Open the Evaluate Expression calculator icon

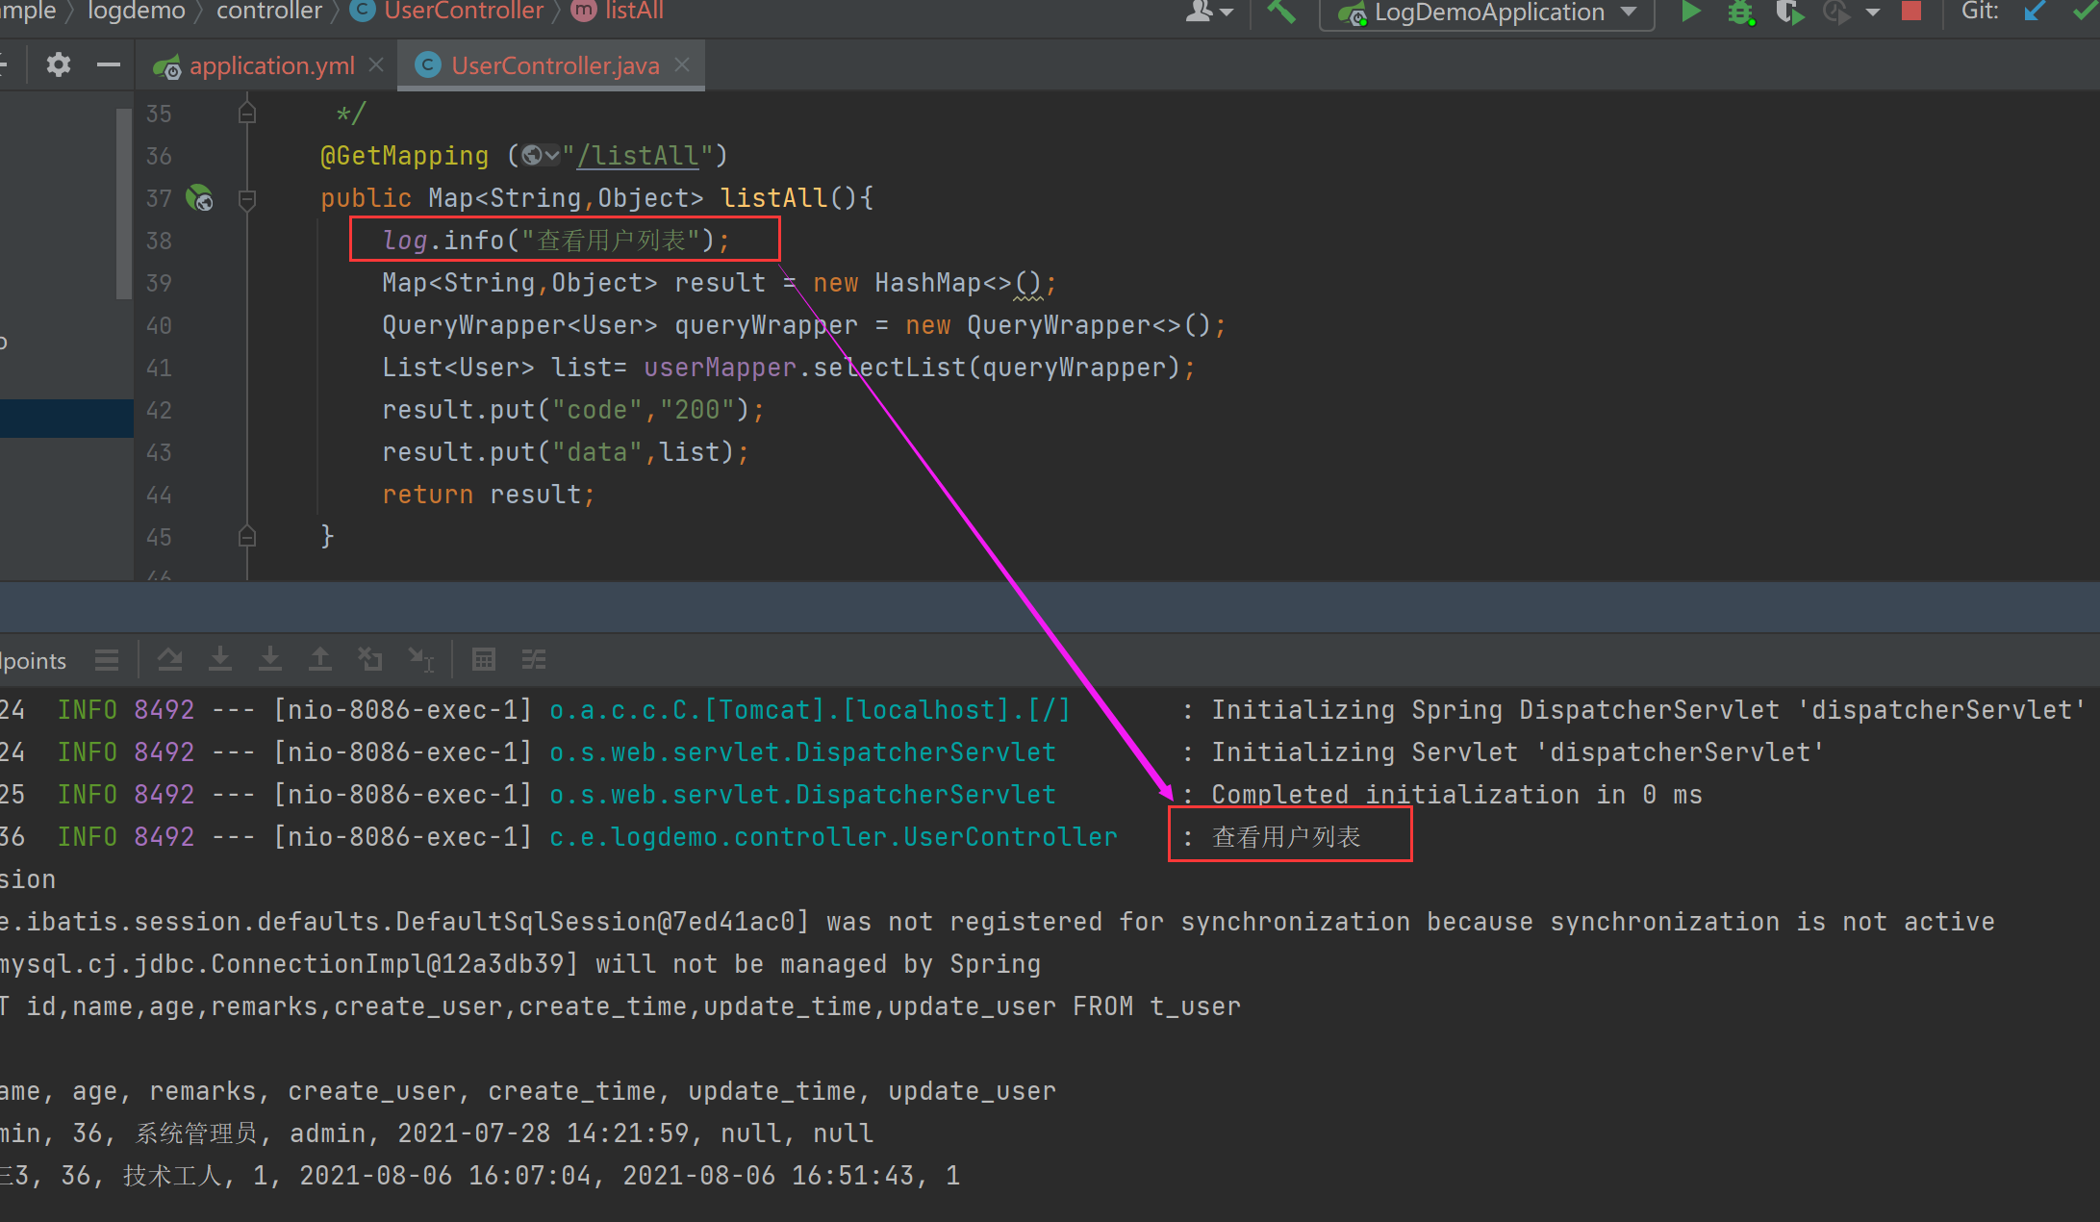pos(484,659)
